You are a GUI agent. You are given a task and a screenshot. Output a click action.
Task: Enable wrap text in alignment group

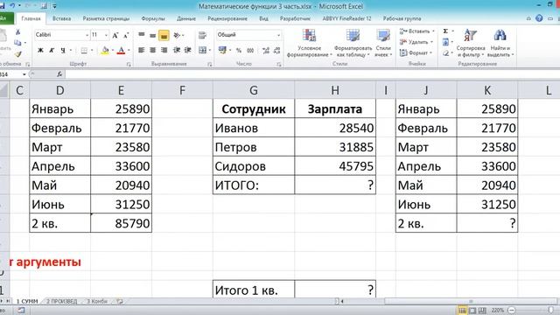pyautogui.click(x=202, y=35)
